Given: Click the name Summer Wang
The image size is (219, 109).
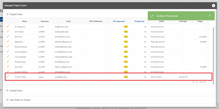Looking at the screenshot, I should click(20, 77).
